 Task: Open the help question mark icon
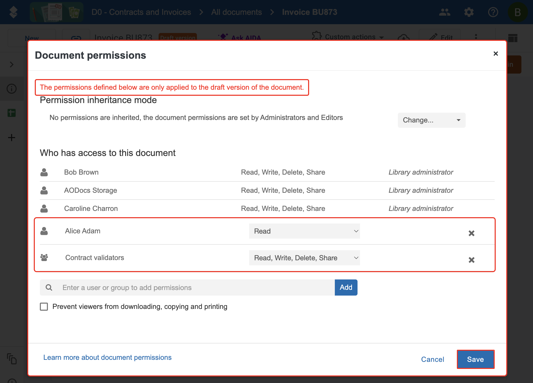coord(493,12)
